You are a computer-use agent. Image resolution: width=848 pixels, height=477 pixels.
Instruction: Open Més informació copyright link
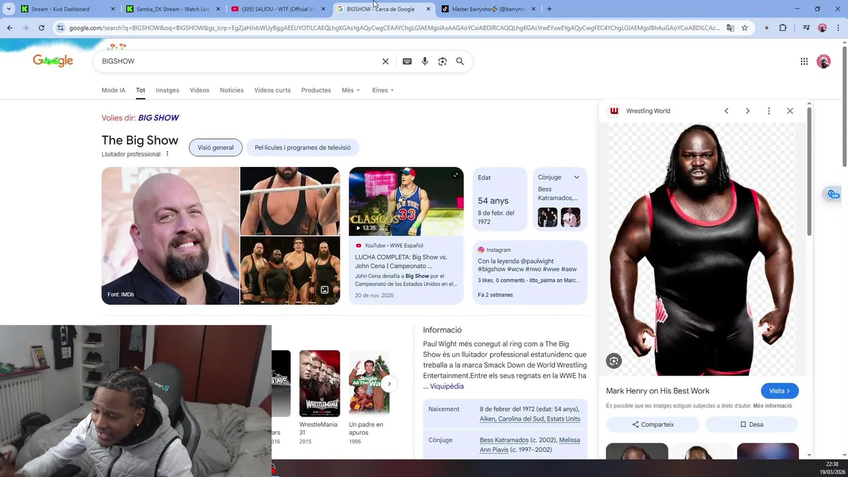772,405
